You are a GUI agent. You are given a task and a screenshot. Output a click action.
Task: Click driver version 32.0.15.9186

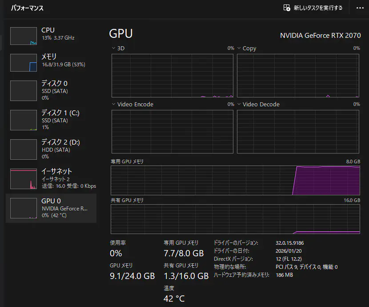[x=290, y=243]
